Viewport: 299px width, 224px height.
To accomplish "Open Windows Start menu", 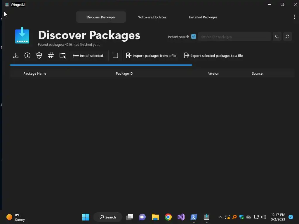I will (x=86, y=217).
